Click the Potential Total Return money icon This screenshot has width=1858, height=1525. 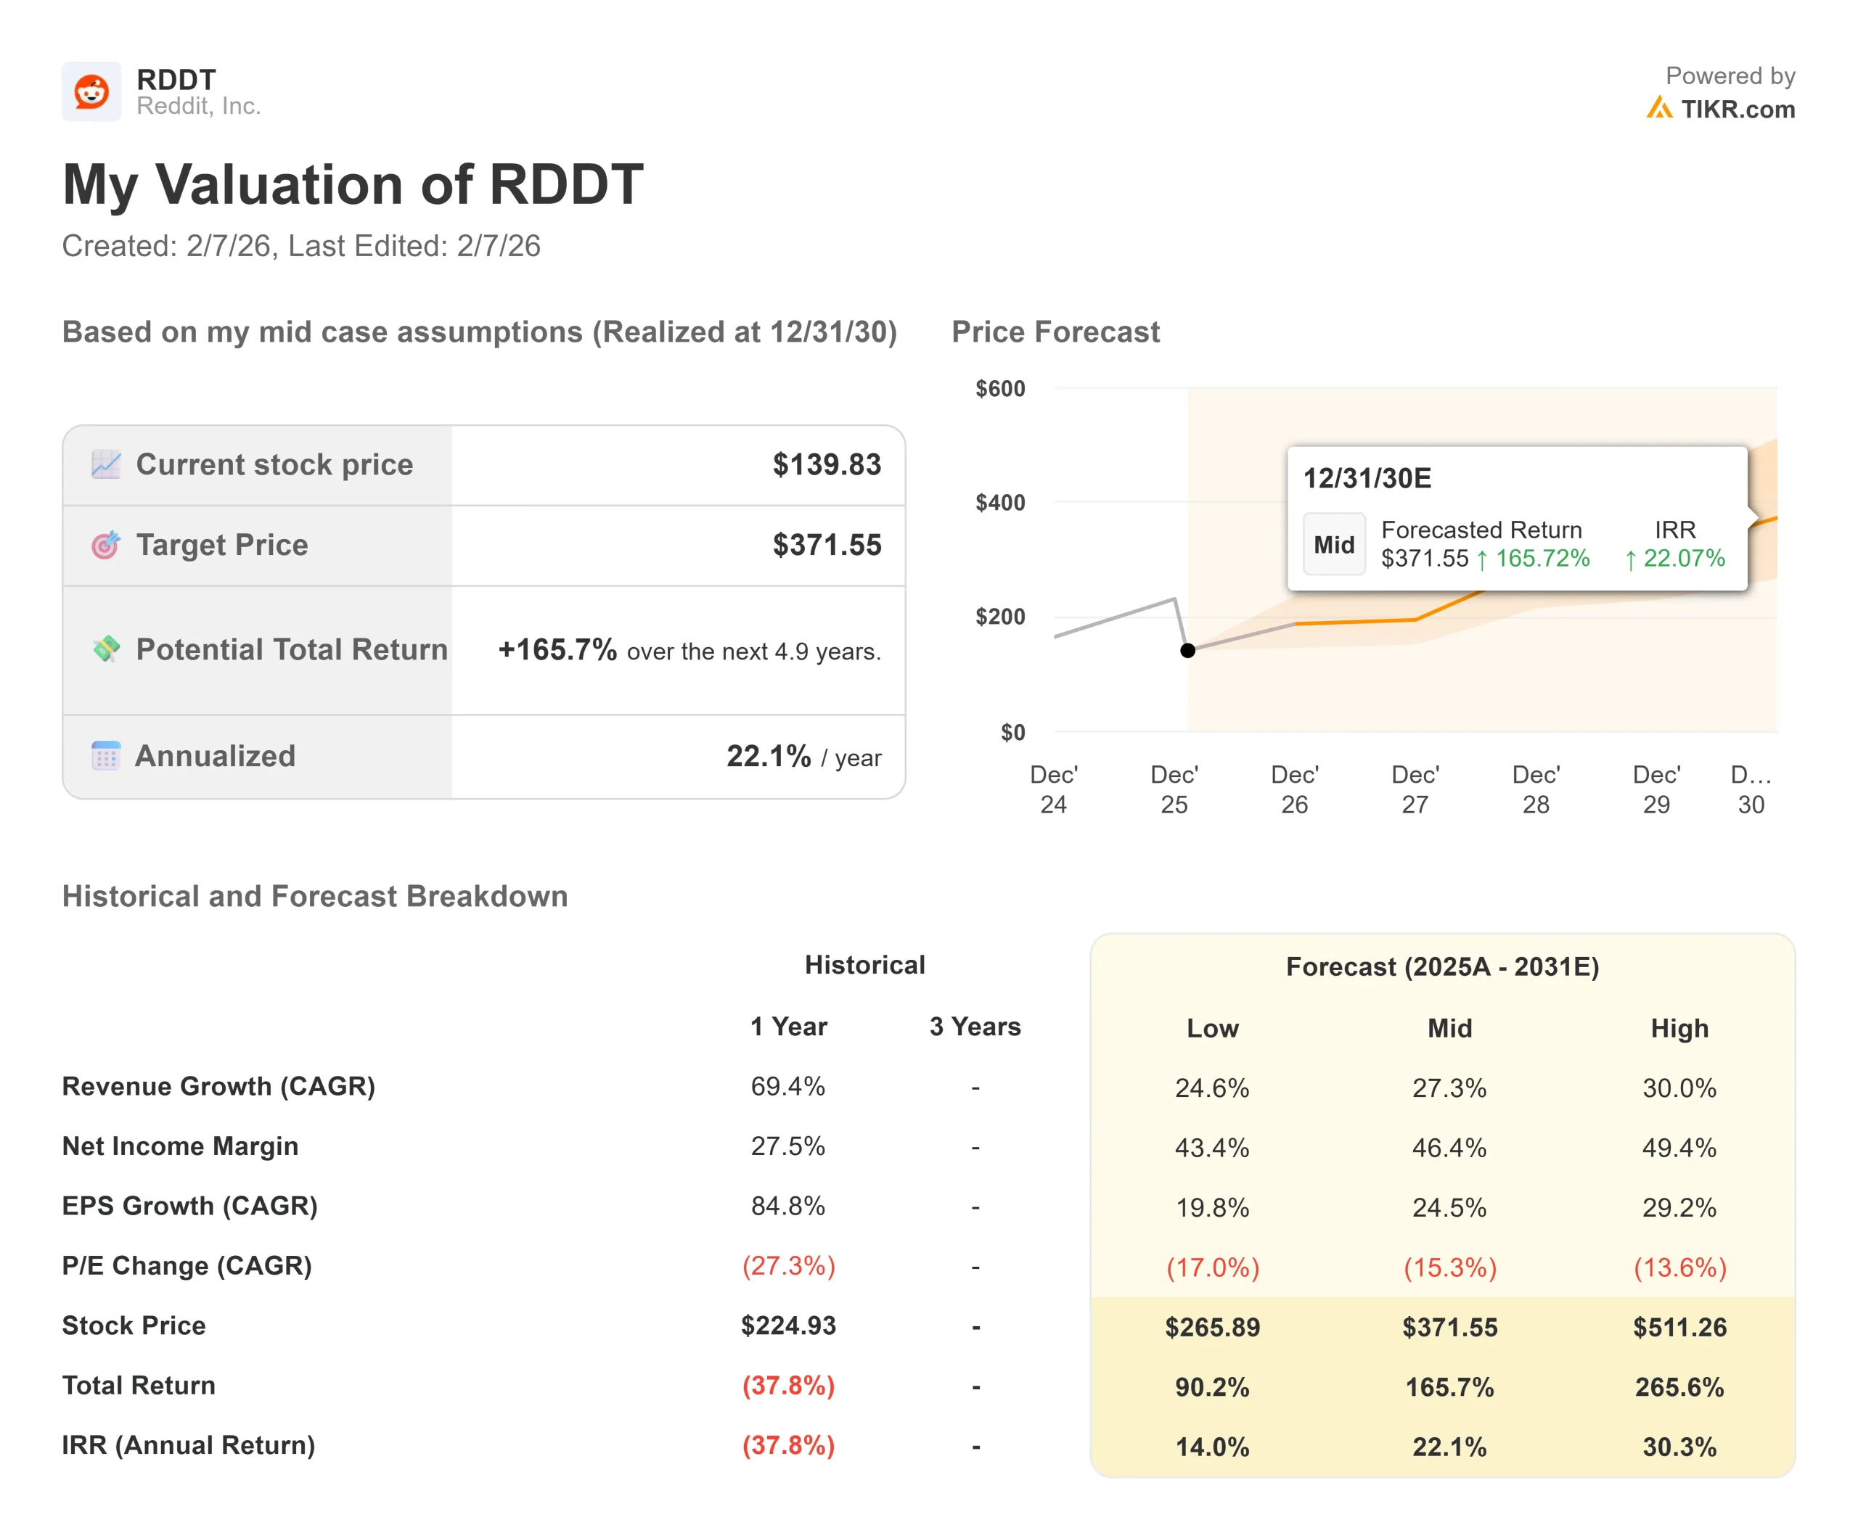click(x=107, y=649)
